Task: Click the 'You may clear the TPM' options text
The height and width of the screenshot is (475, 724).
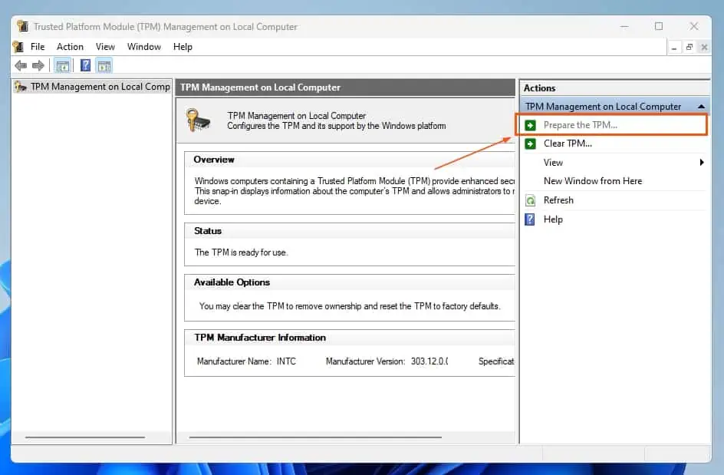Action: (x=350, y=306)
